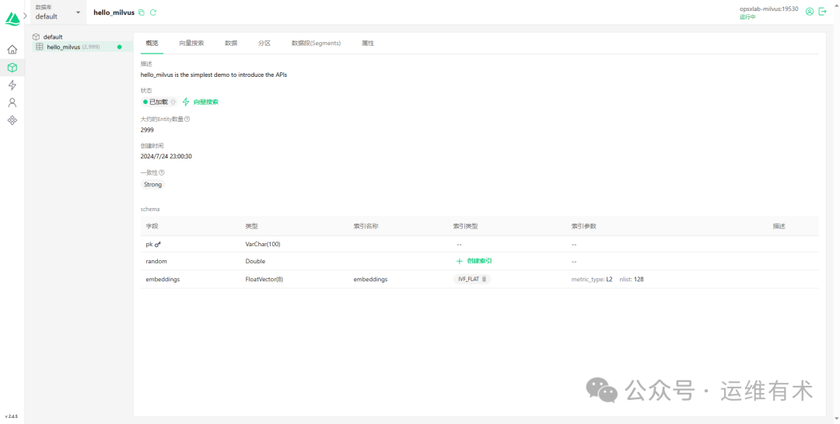Click lightning icon beside 向量搜索 link
840x424 pixels.
tap(186, 102)
